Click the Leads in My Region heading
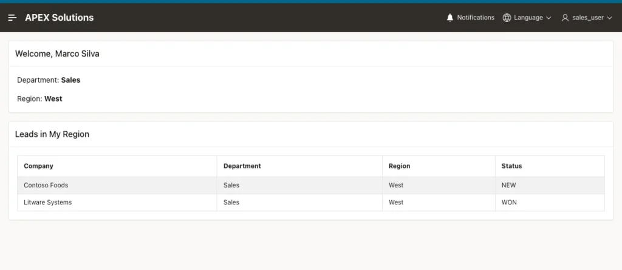The width and height of the screenshot is (622, 270). pyautogui.click(x=52, y=134)
